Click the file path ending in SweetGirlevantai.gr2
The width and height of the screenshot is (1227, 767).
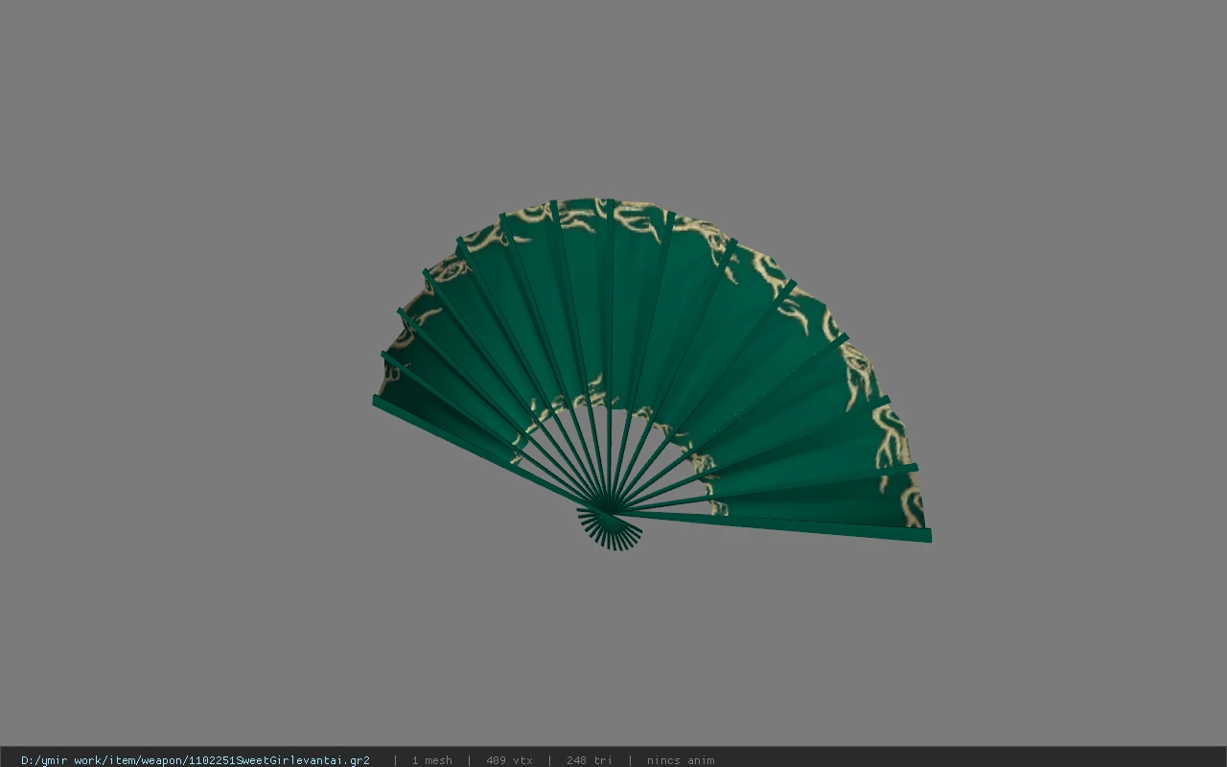tap(196, 760)
